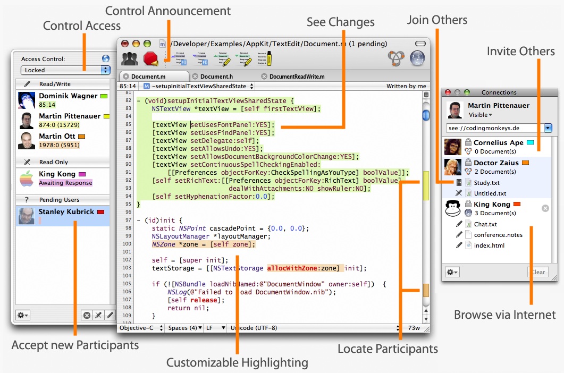564x373 pixels.
Task: Click the pencil icon beside conference.notes
Action: click(x=459, y=235)
